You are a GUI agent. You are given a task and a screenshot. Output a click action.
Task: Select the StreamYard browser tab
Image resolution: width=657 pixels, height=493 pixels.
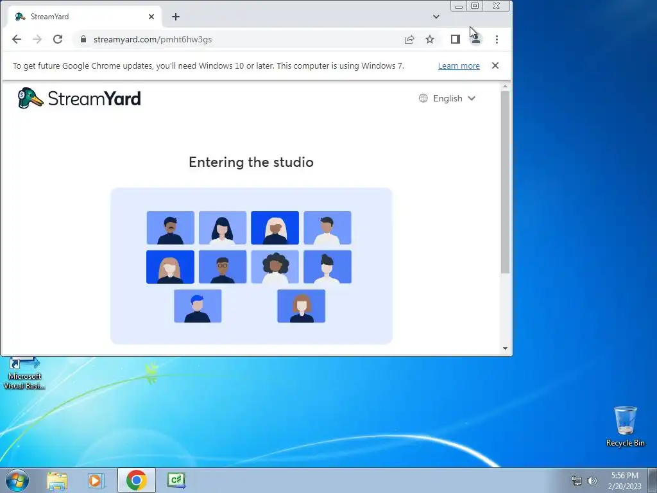click(84, 17)
